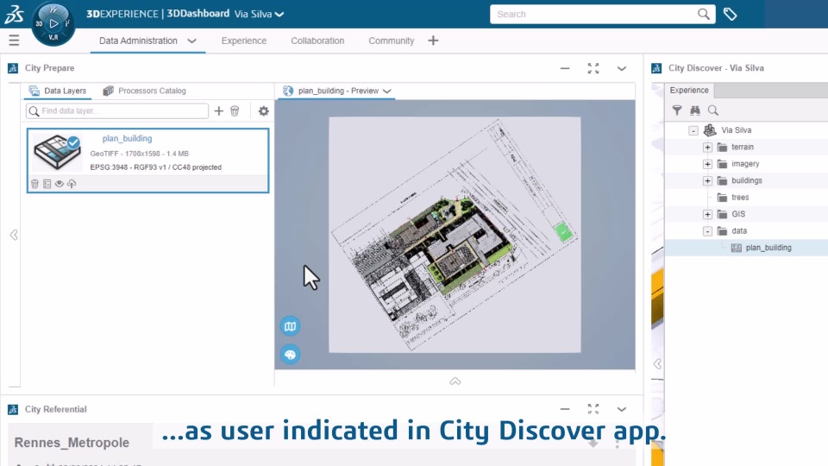Image resolution: width=828 pixels, height=466 pixels.
Task: Collapse City Prepare left panel arrow
Action: click(14, 235)
